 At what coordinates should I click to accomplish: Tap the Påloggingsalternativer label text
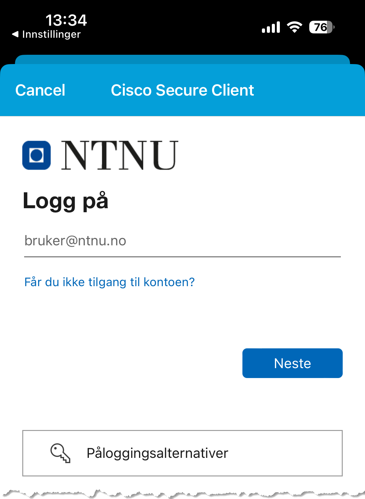(157, 453)
